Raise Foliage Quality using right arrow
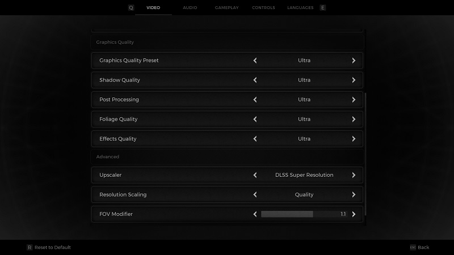 [x=354, y=119]
